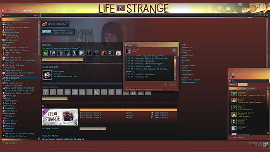The image size is (270, 152).
Task: Click the crescent moon locked achievement icon
Action: pos(97,92)
